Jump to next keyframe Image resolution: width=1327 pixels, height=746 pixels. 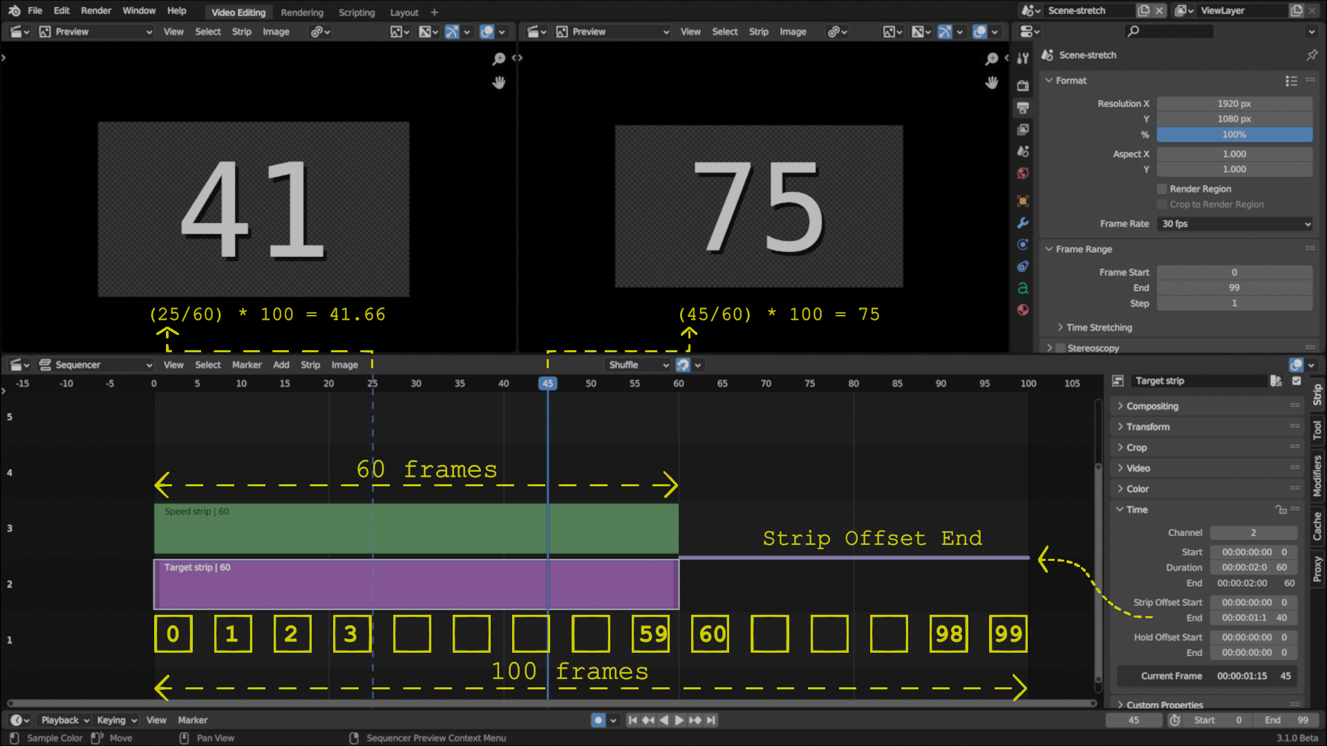pyautogui.click(x=695, y=720)
